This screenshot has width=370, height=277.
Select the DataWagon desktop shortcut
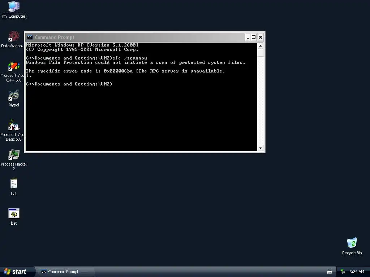(x=12, y=39)
